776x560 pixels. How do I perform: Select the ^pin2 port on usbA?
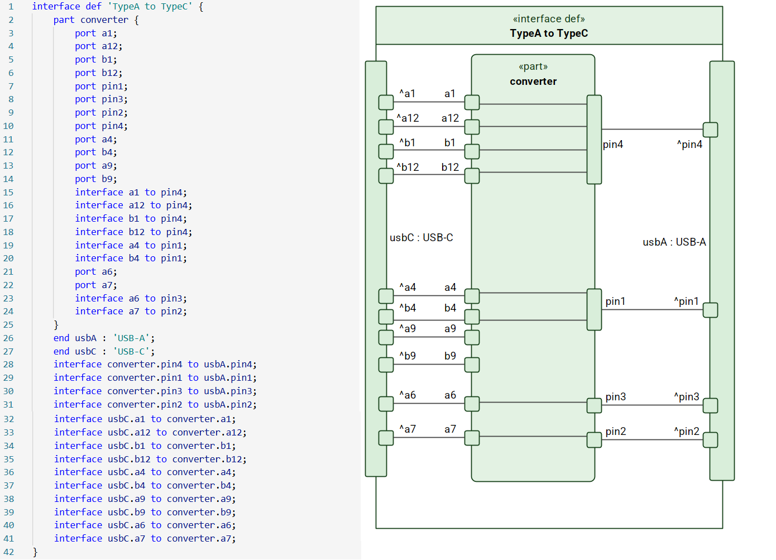[711, 440]
